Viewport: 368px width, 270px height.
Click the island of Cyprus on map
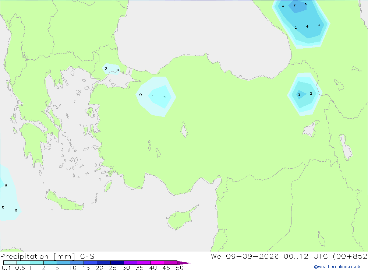(181, 218)
